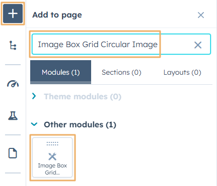
Task: Click the Add to page panel title
Action: point(57,15)
